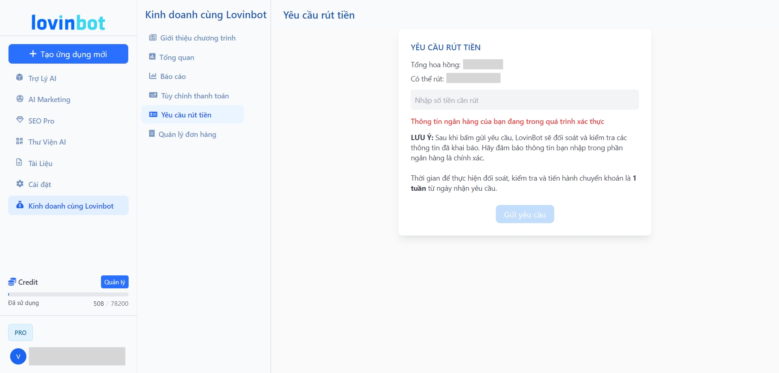Click the AI Marketing icon
Screen dimensions: 779x373
point(19,99)
